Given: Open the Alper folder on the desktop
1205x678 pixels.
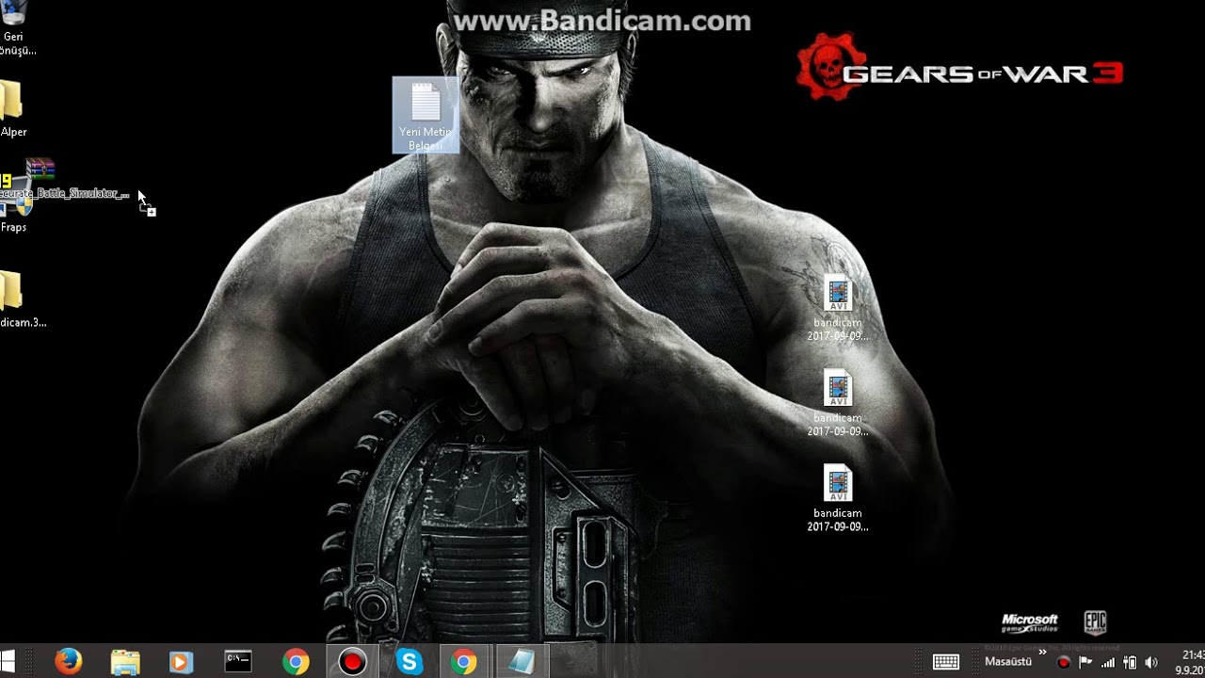Looking at the screenshot, I should coord(12,109).
